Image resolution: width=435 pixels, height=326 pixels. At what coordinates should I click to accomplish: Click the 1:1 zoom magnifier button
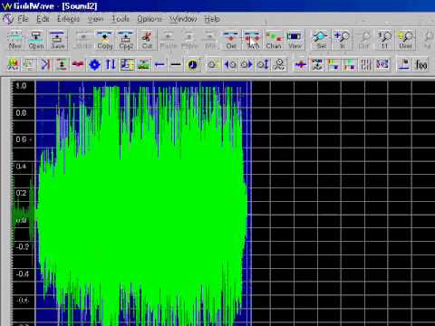[384, 40]
